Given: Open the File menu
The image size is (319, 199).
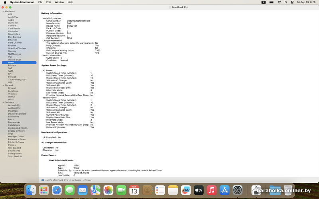Looking at the screenshot, I should point(40,2).
